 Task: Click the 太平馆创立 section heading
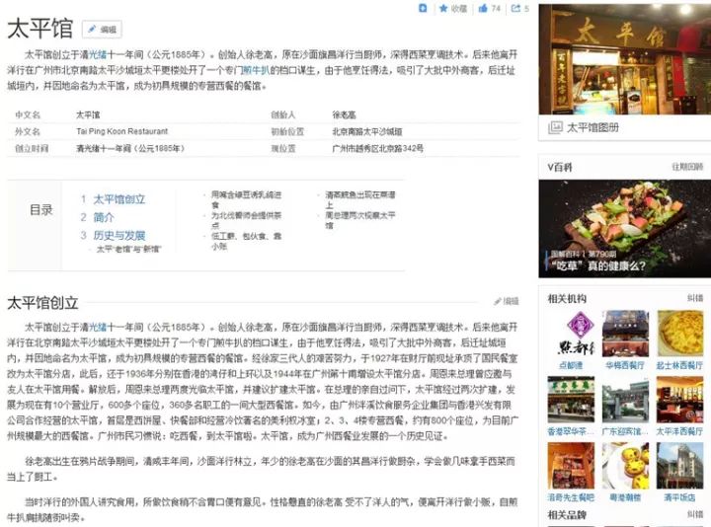point(42,303)
